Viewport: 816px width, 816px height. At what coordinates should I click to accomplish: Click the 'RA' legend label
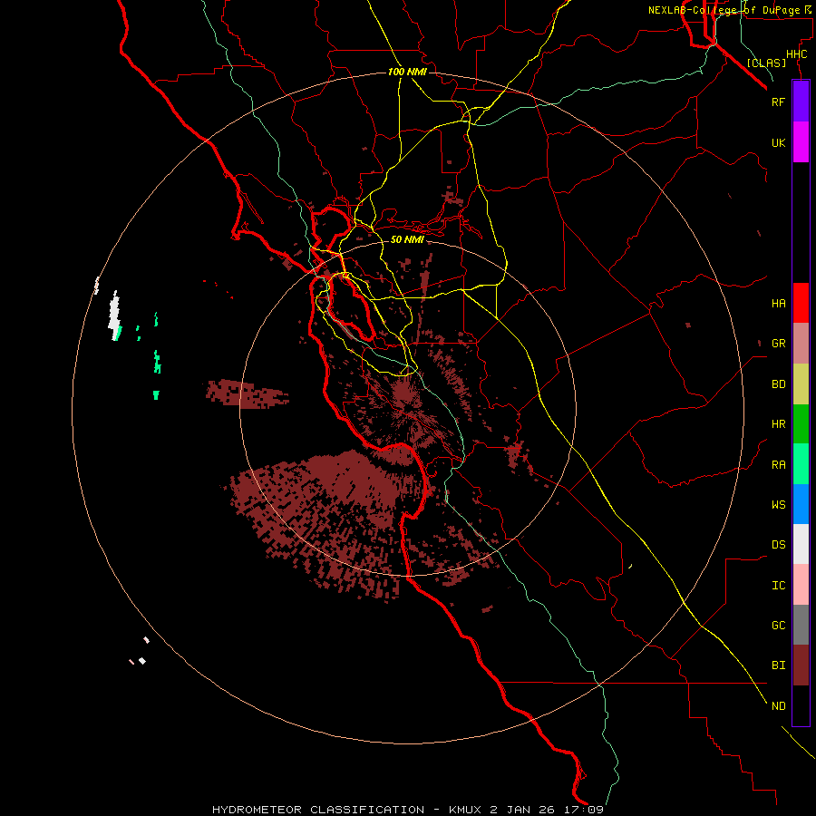point(778,465)
